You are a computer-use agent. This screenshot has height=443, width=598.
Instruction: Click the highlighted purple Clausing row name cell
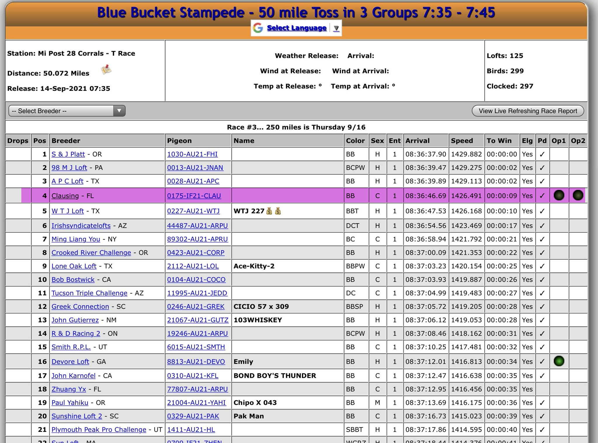(x=287, y=195)
